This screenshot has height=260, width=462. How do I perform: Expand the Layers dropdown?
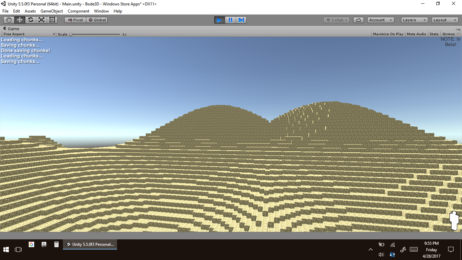(414, 20)
